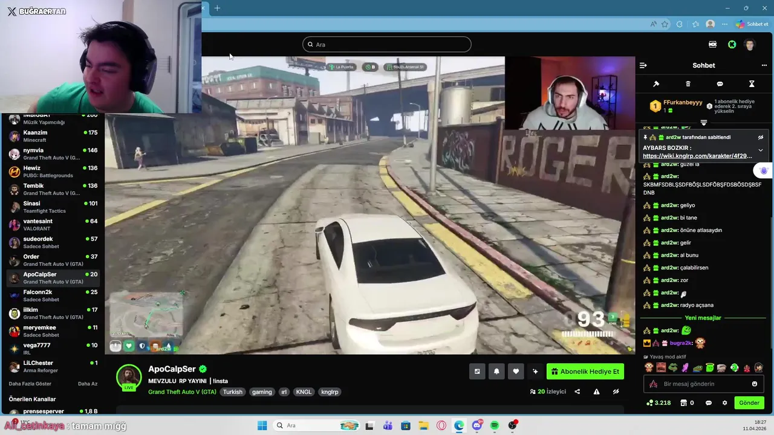Expand list with Daha Fazla Göster
Screen dimensions: 774x435
[30, 384]
